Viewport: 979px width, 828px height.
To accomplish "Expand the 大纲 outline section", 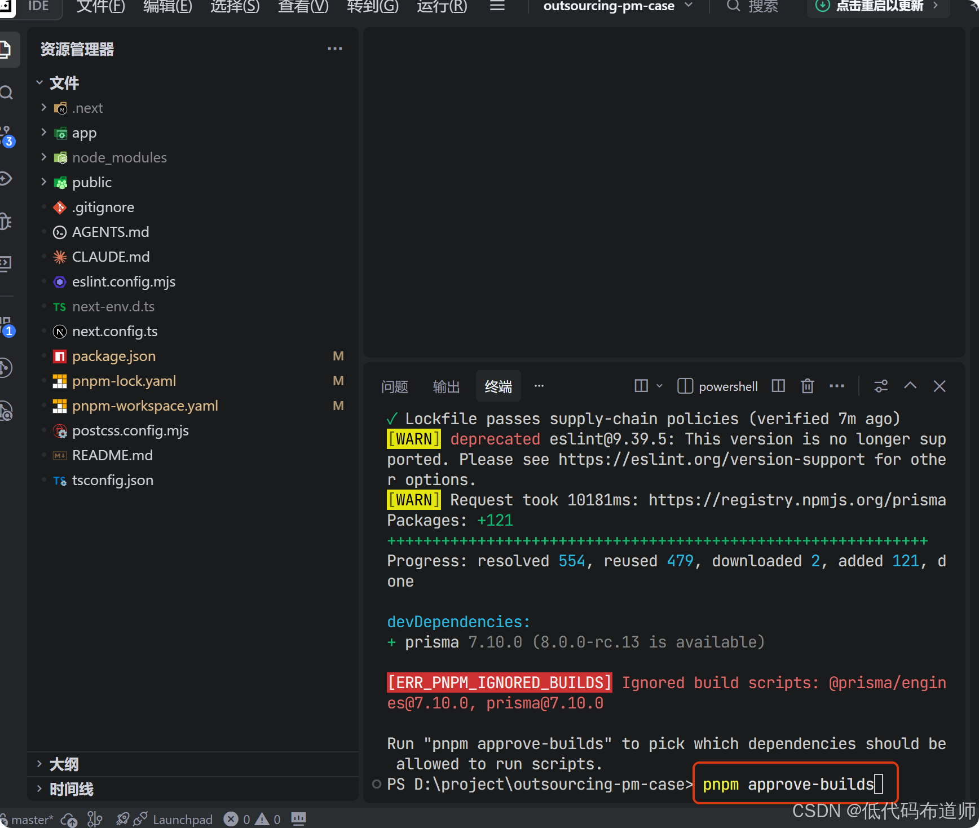I will (x=64, y=764).
